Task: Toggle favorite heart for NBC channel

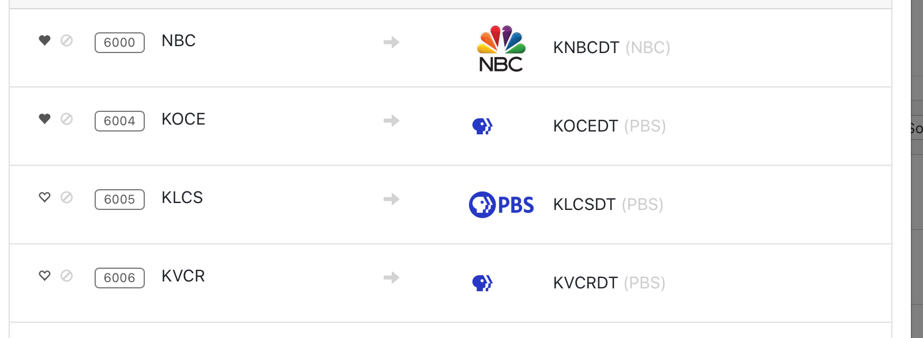Action: (44, 40)
